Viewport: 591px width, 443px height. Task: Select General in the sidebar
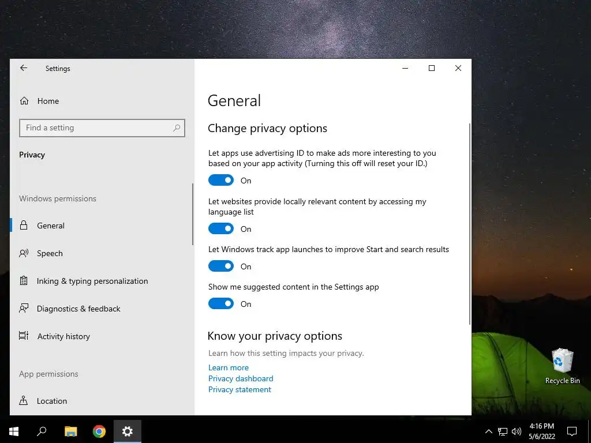coord(101,226)
